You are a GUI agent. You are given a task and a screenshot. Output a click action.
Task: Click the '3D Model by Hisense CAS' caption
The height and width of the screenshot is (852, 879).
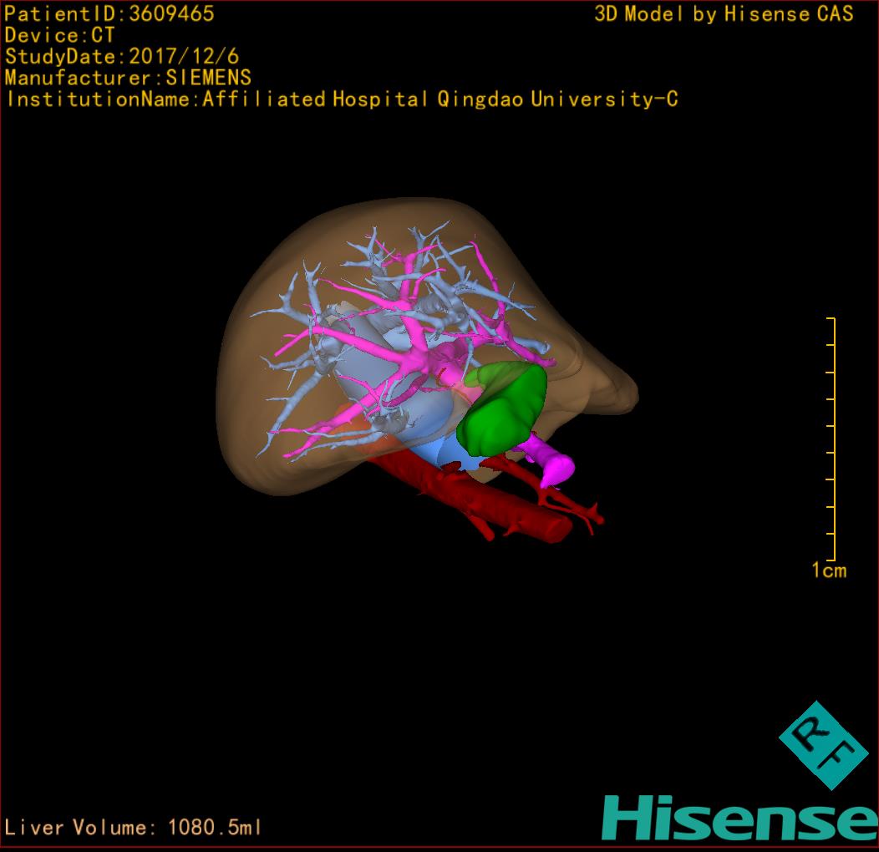(x=724, y=14)
